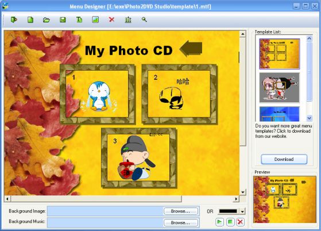The height and width of the screenshot is (231, 321).
Task: Play the background music preview
Action: 219,222
